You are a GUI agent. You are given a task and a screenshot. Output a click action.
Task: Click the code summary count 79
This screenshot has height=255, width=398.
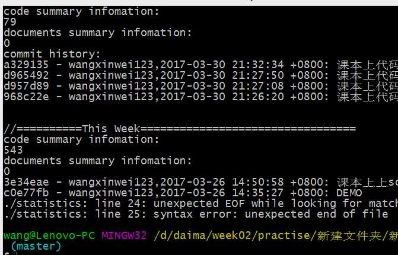pyautogui.click(x=10, y=22)
